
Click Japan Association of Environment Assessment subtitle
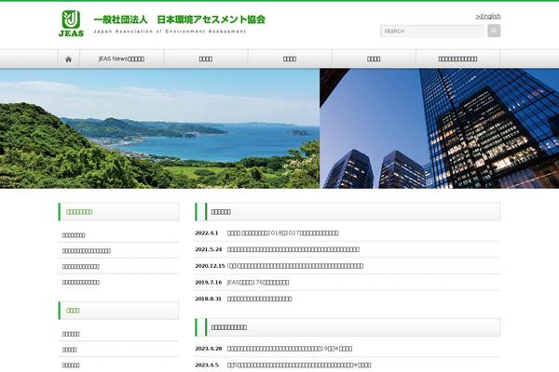[x=170, y=32]
